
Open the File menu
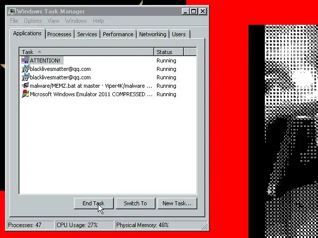click(x=14, y=21)
